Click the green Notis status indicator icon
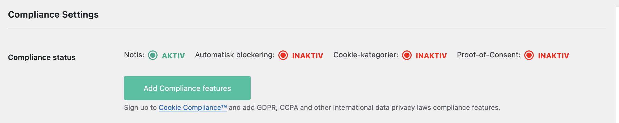This screenshot has width=619, height=123. tap(153, 55)
